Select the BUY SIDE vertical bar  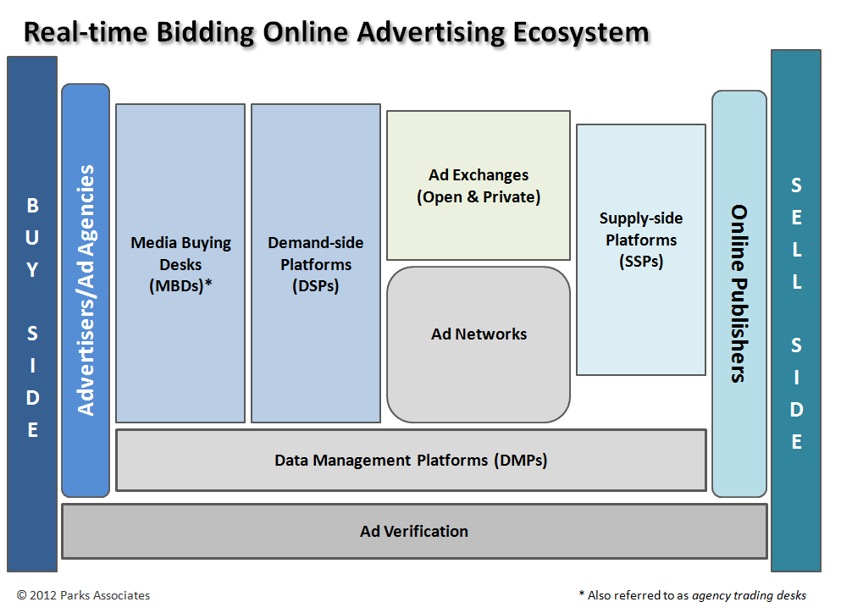point(32,314)
